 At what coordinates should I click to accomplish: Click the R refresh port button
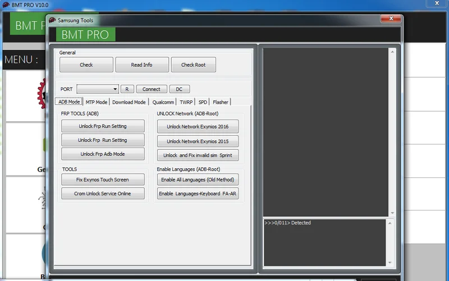(x=127, y=89)
